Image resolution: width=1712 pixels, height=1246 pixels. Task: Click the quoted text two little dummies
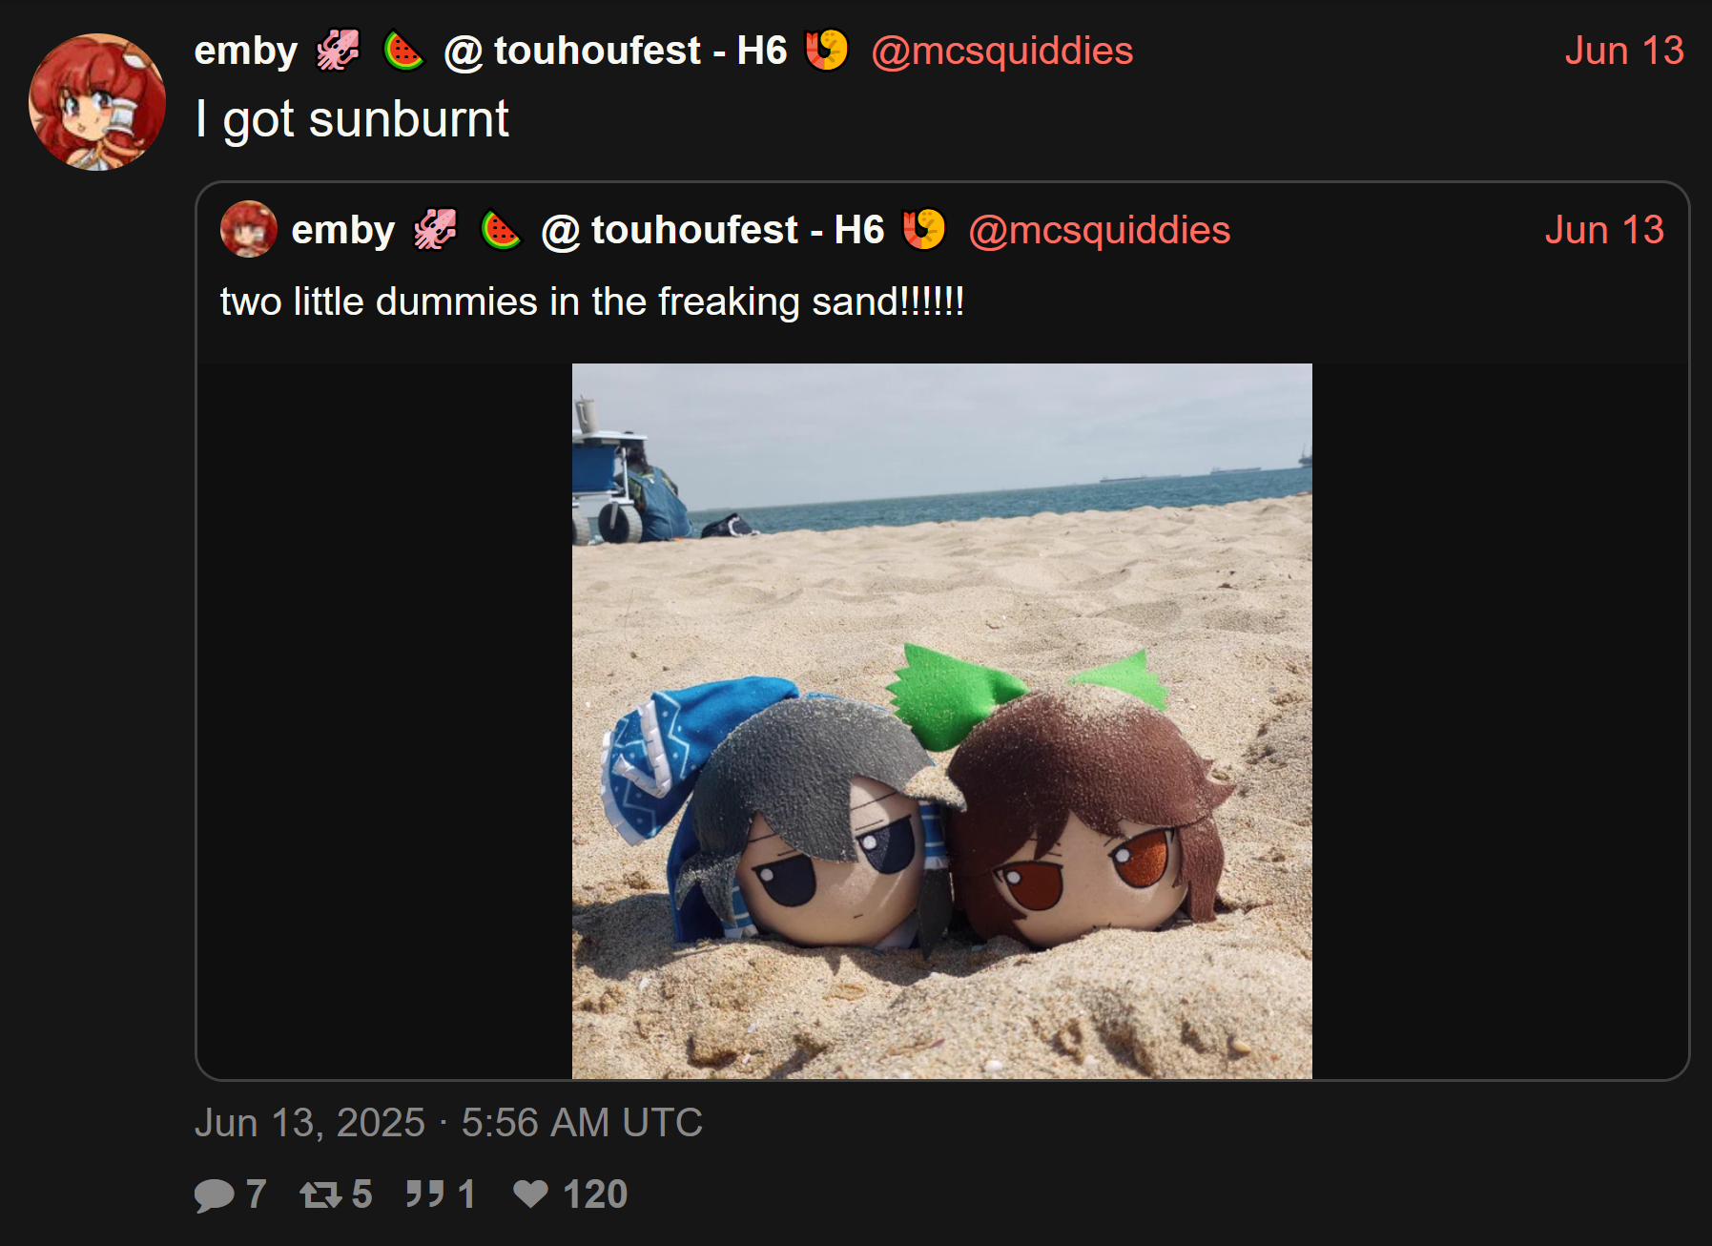[592, 301]
